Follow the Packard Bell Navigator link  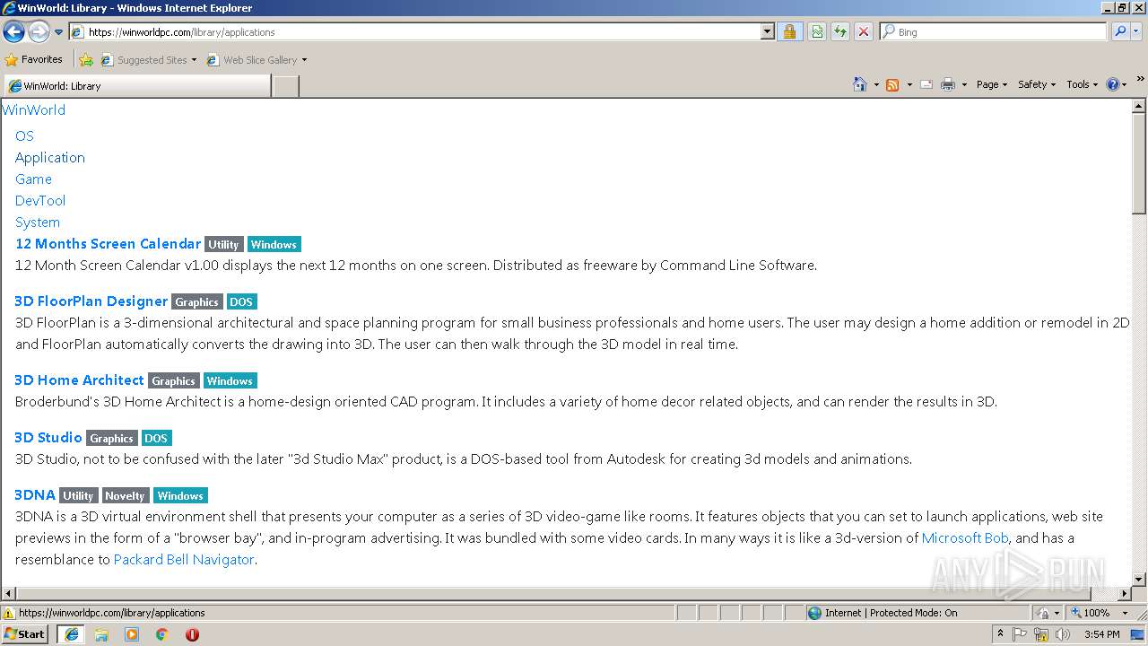tap(184, 560)
